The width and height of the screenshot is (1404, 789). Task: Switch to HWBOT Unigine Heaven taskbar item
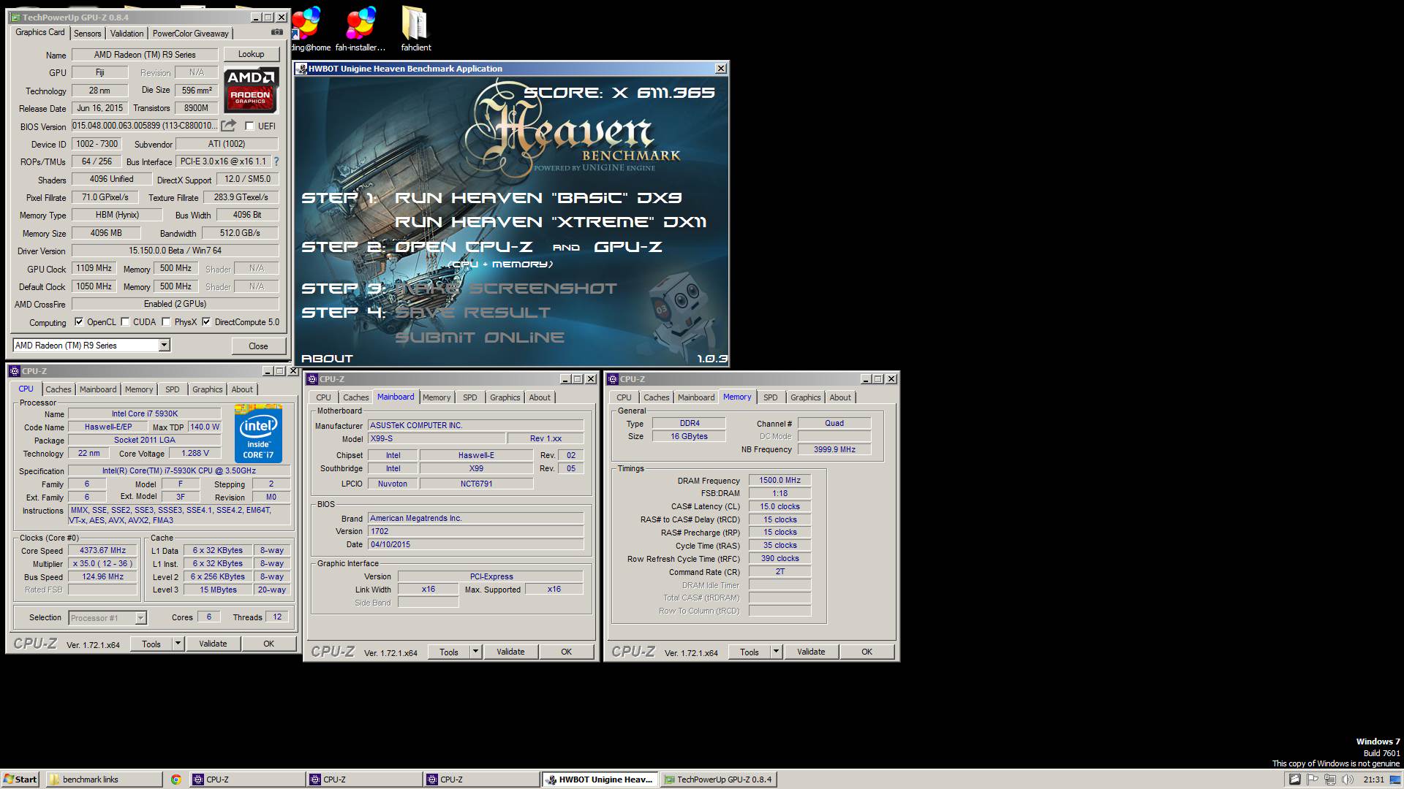tap(600, 780)
